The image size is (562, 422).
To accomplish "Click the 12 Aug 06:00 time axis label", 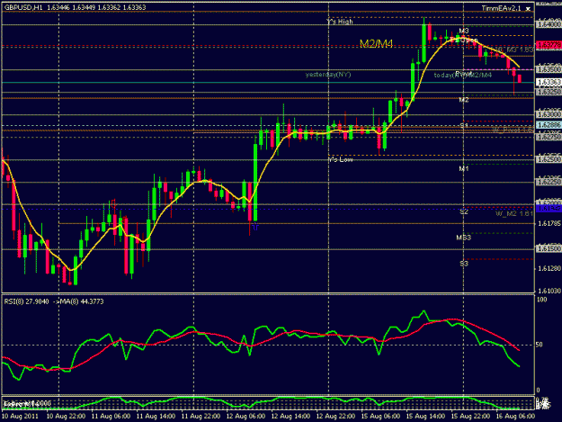I will tap(245, 417).
